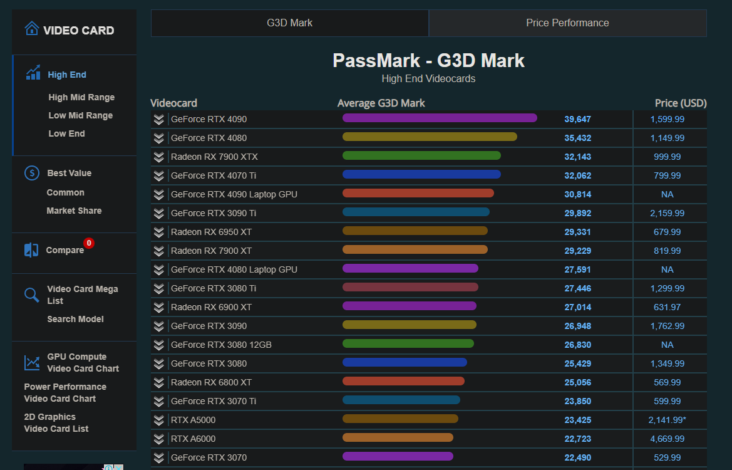Open the GeForce RTX 3070 card page
The image size is (732, 470).
coord(209,457)
